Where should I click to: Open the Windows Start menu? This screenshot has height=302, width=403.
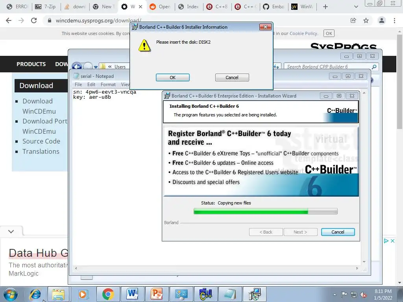click(x=11, y=294)
